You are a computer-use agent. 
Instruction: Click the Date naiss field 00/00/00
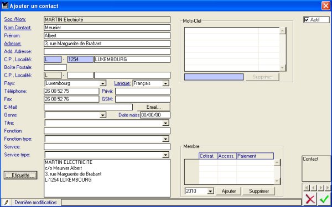click(155, 115)
